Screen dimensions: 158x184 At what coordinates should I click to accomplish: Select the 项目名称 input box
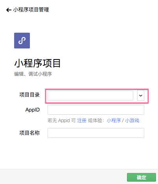(x=96, y=133)
